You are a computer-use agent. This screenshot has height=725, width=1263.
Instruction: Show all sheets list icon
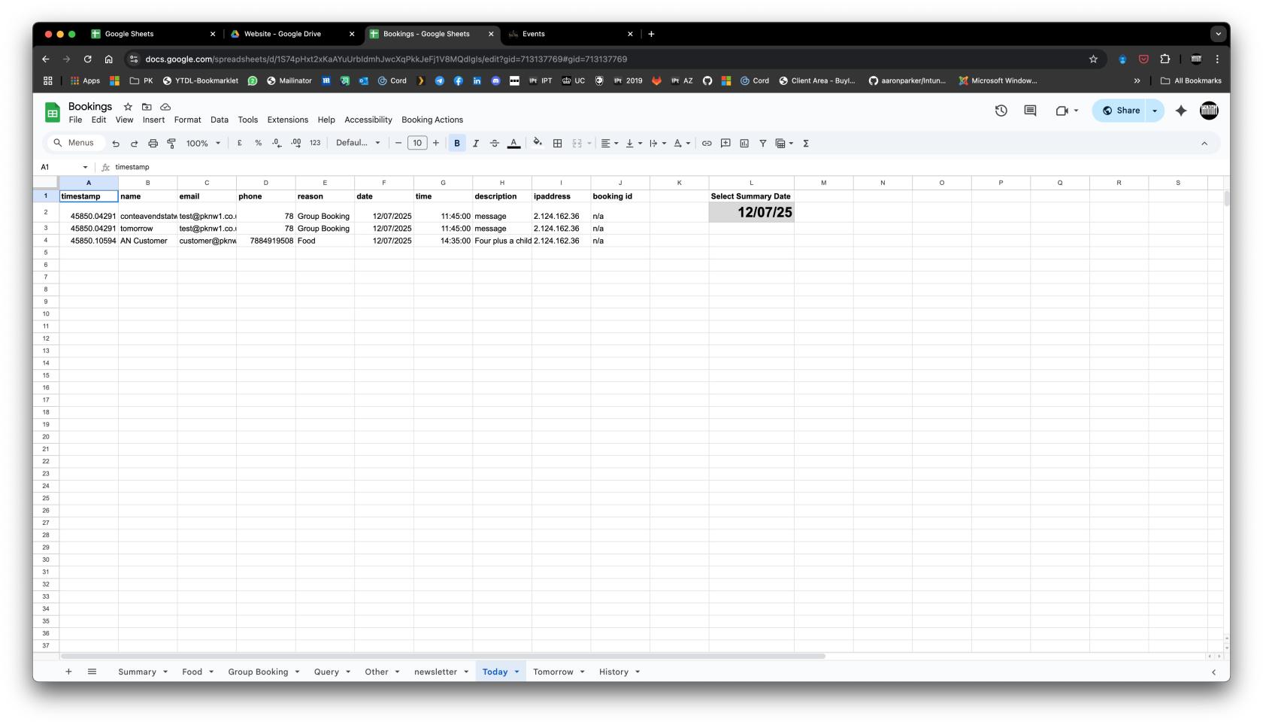pos(92,672)
